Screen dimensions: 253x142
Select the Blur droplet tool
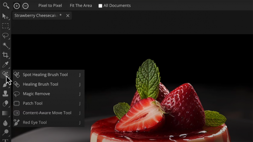6,123
